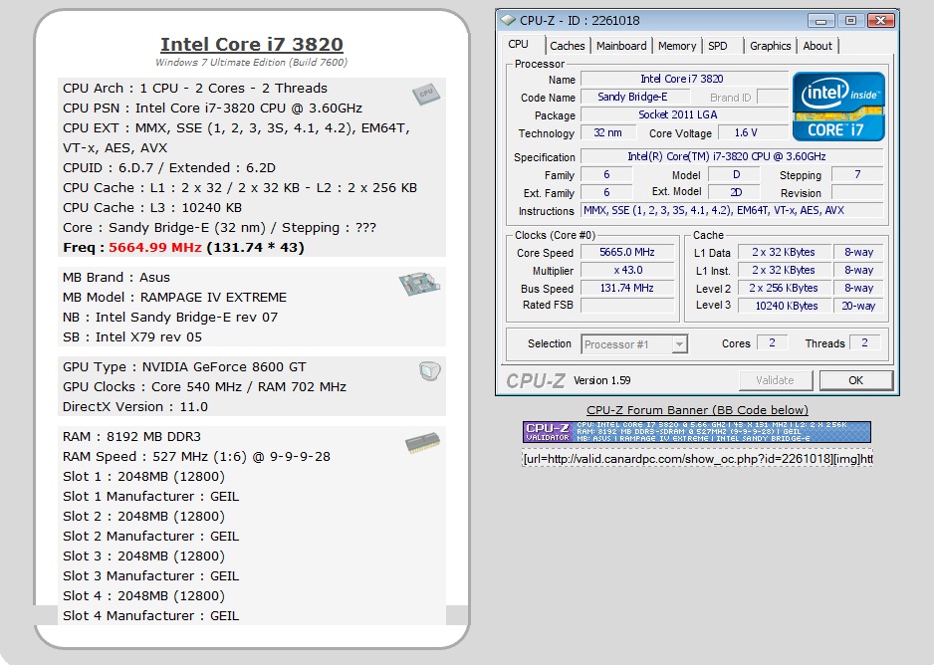Click the 'Version 1.59' label in CPU-Z

point(601,380)
